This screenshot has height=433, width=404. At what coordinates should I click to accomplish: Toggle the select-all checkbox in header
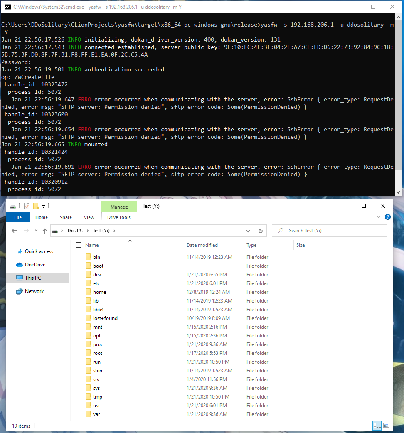[79, 245]
